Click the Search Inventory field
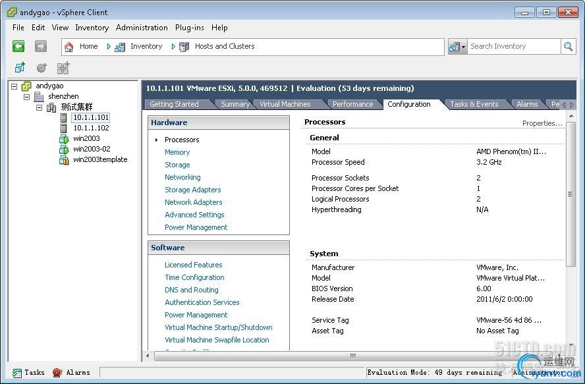The image size is (585, 384). point(514,47)
